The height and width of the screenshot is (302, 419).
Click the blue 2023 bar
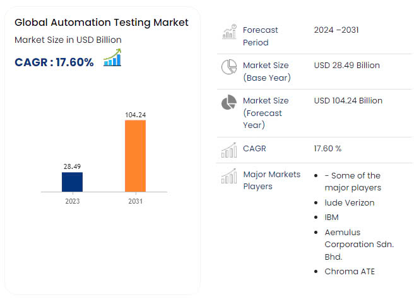point(72,182)
